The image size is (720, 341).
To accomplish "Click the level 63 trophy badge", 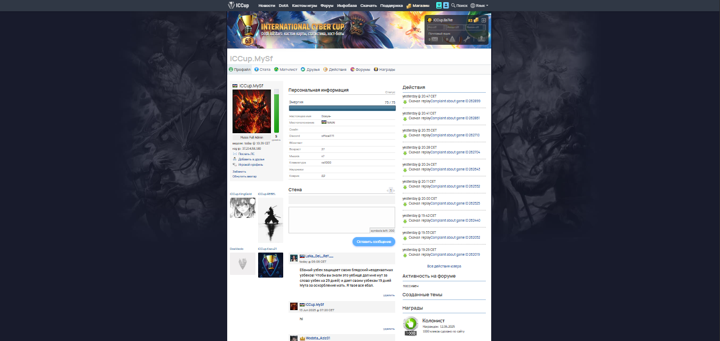I will pos(247,31).
